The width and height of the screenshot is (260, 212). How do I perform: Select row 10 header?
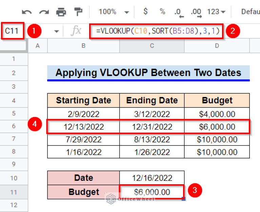[x=14, y=178]
